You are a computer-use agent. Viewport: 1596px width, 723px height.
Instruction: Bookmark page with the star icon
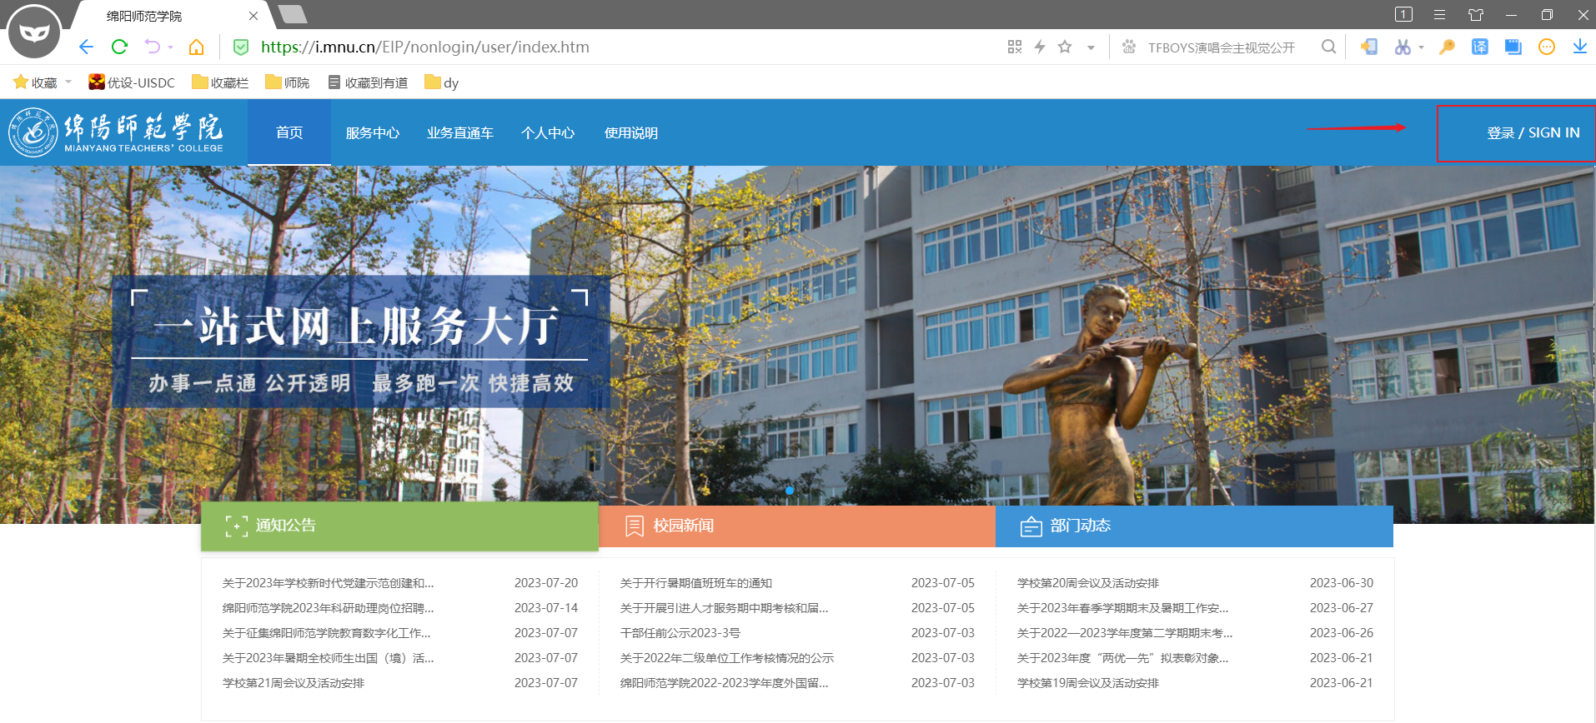pos(1065,47)
